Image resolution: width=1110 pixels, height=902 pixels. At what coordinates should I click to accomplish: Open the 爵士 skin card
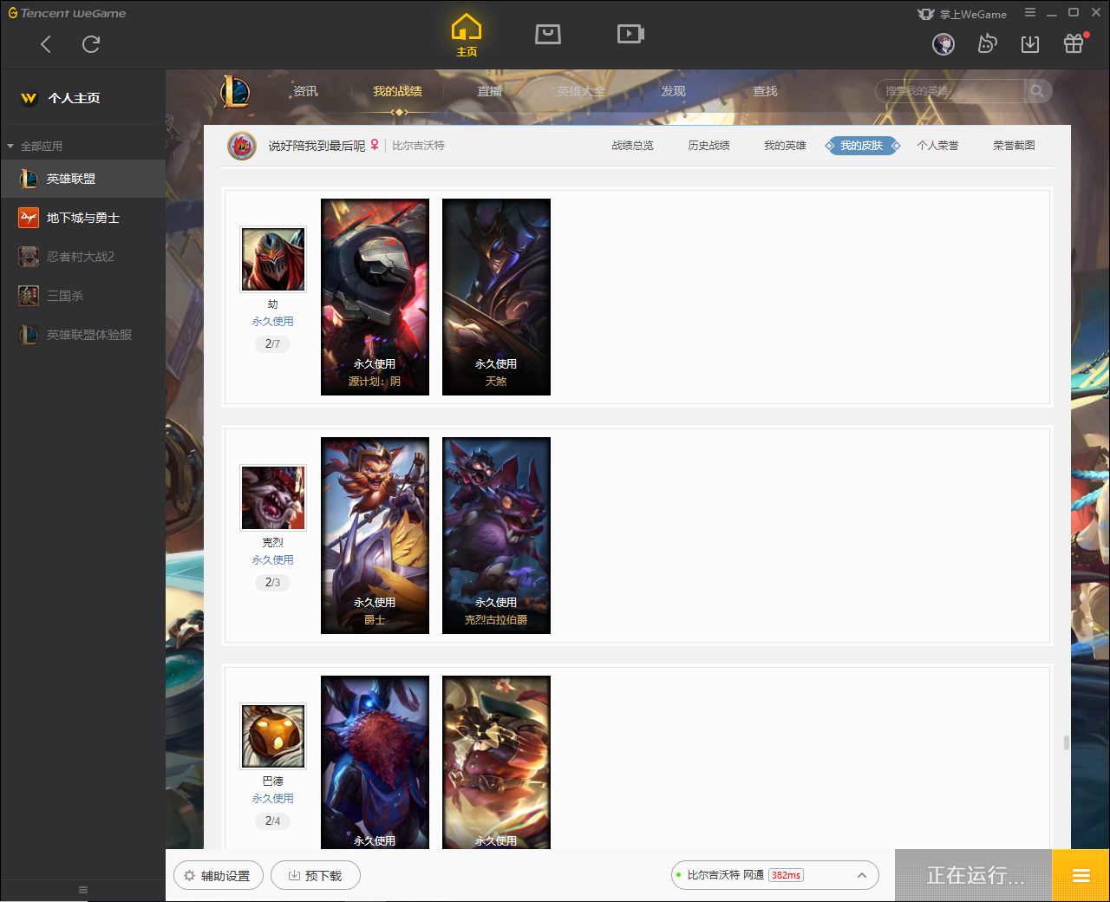point(375,535)
